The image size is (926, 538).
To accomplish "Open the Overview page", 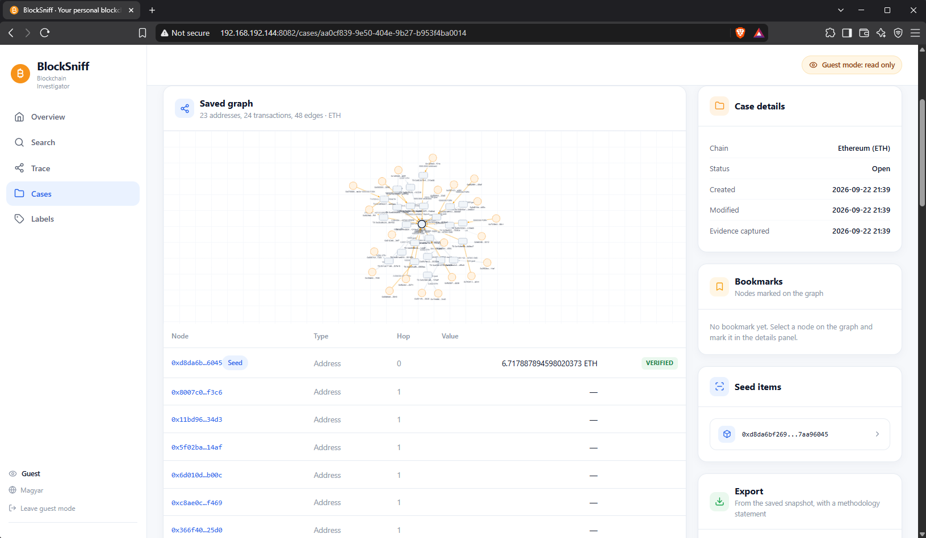I will tap(73, 117).
